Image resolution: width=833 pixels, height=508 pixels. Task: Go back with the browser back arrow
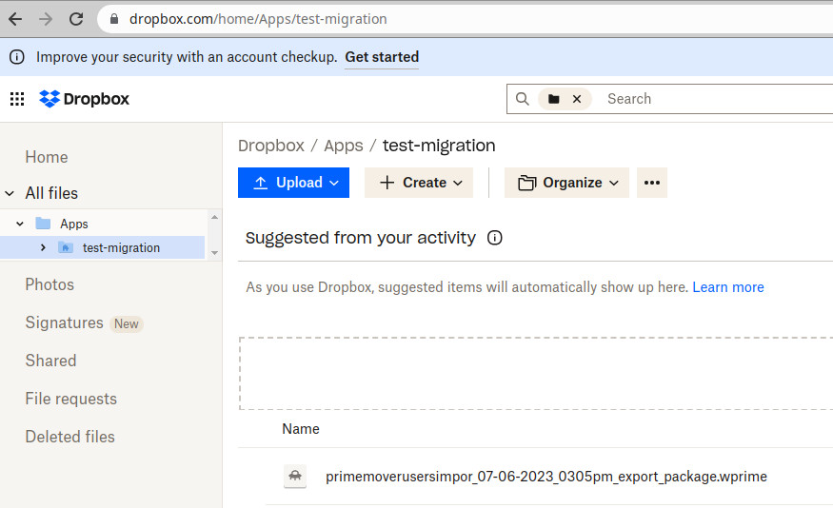tap(15, 19)
